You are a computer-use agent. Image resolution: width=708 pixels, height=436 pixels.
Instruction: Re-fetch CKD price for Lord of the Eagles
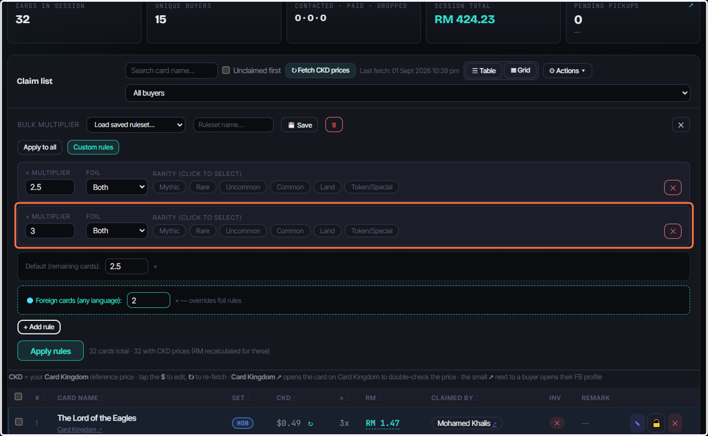(310, 424)
